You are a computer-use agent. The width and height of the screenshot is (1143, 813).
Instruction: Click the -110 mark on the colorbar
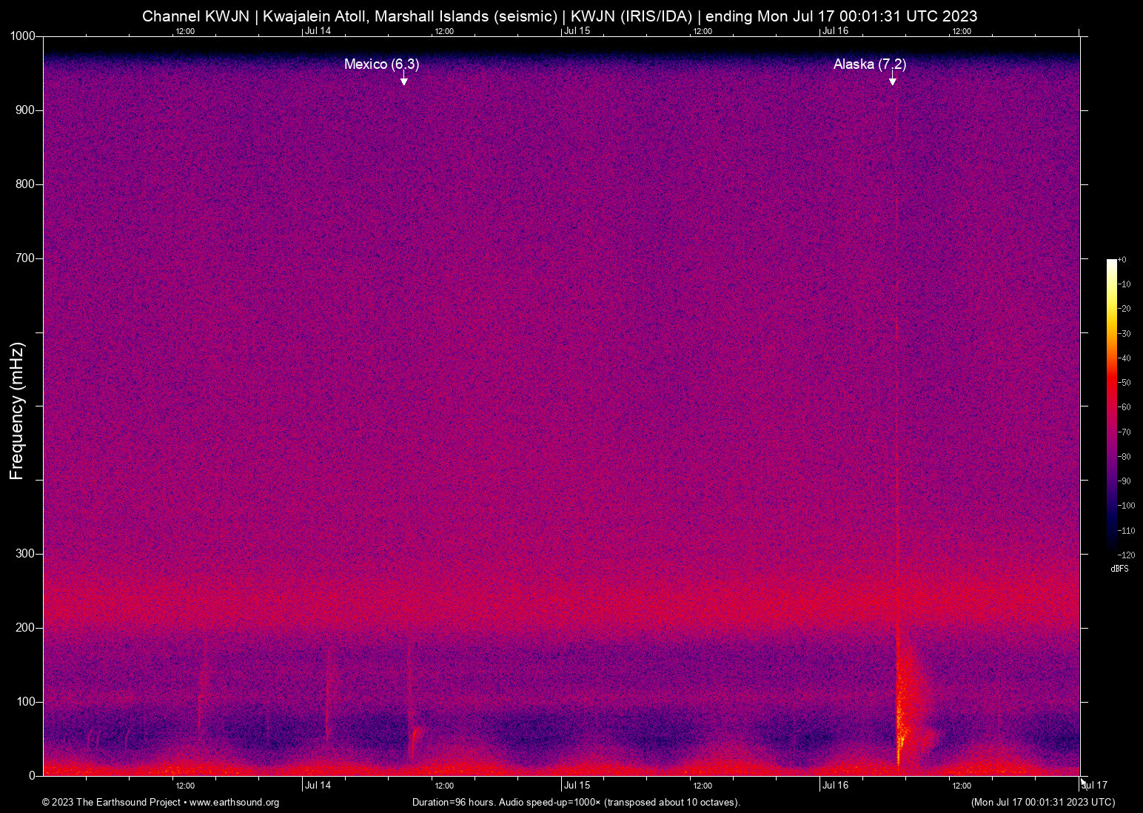tap(1124, 530)
